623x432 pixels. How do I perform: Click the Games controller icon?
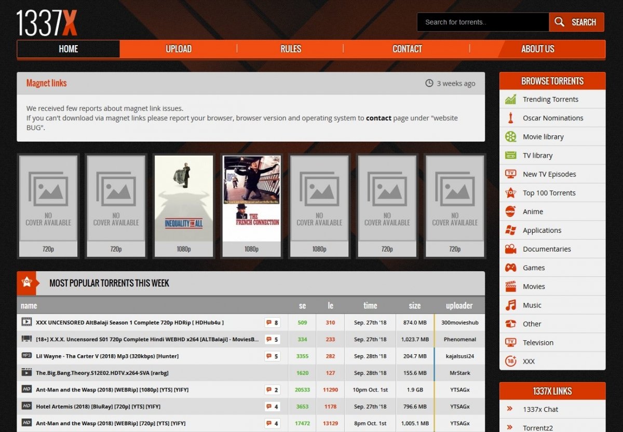coord(511,268)
